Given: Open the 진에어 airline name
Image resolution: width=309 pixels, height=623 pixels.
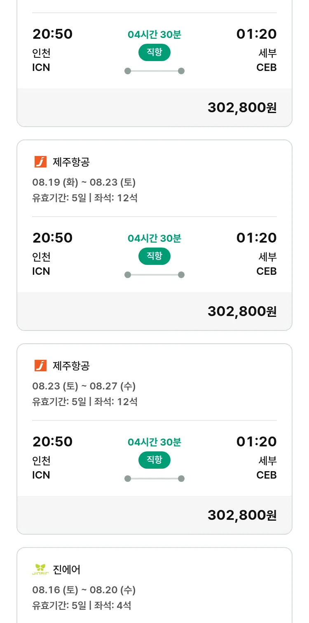Looking at the screenshot, I should coord(67,570).
